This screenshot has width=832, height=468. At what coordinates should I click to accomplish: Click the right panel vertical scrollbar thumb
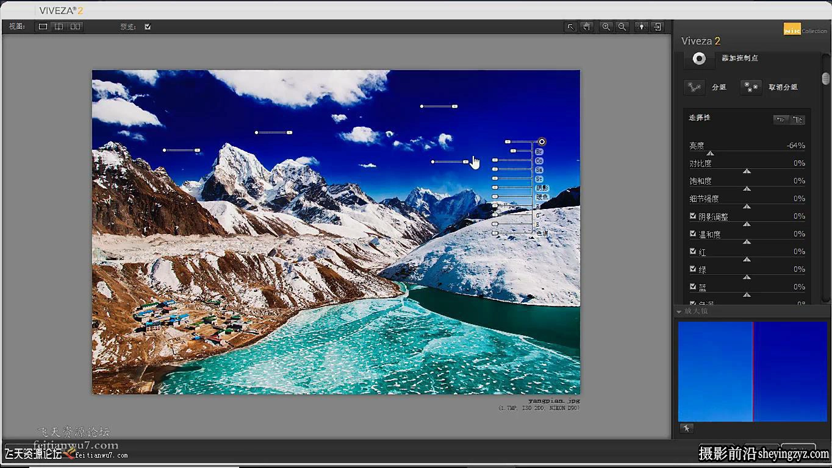(826, 79)
